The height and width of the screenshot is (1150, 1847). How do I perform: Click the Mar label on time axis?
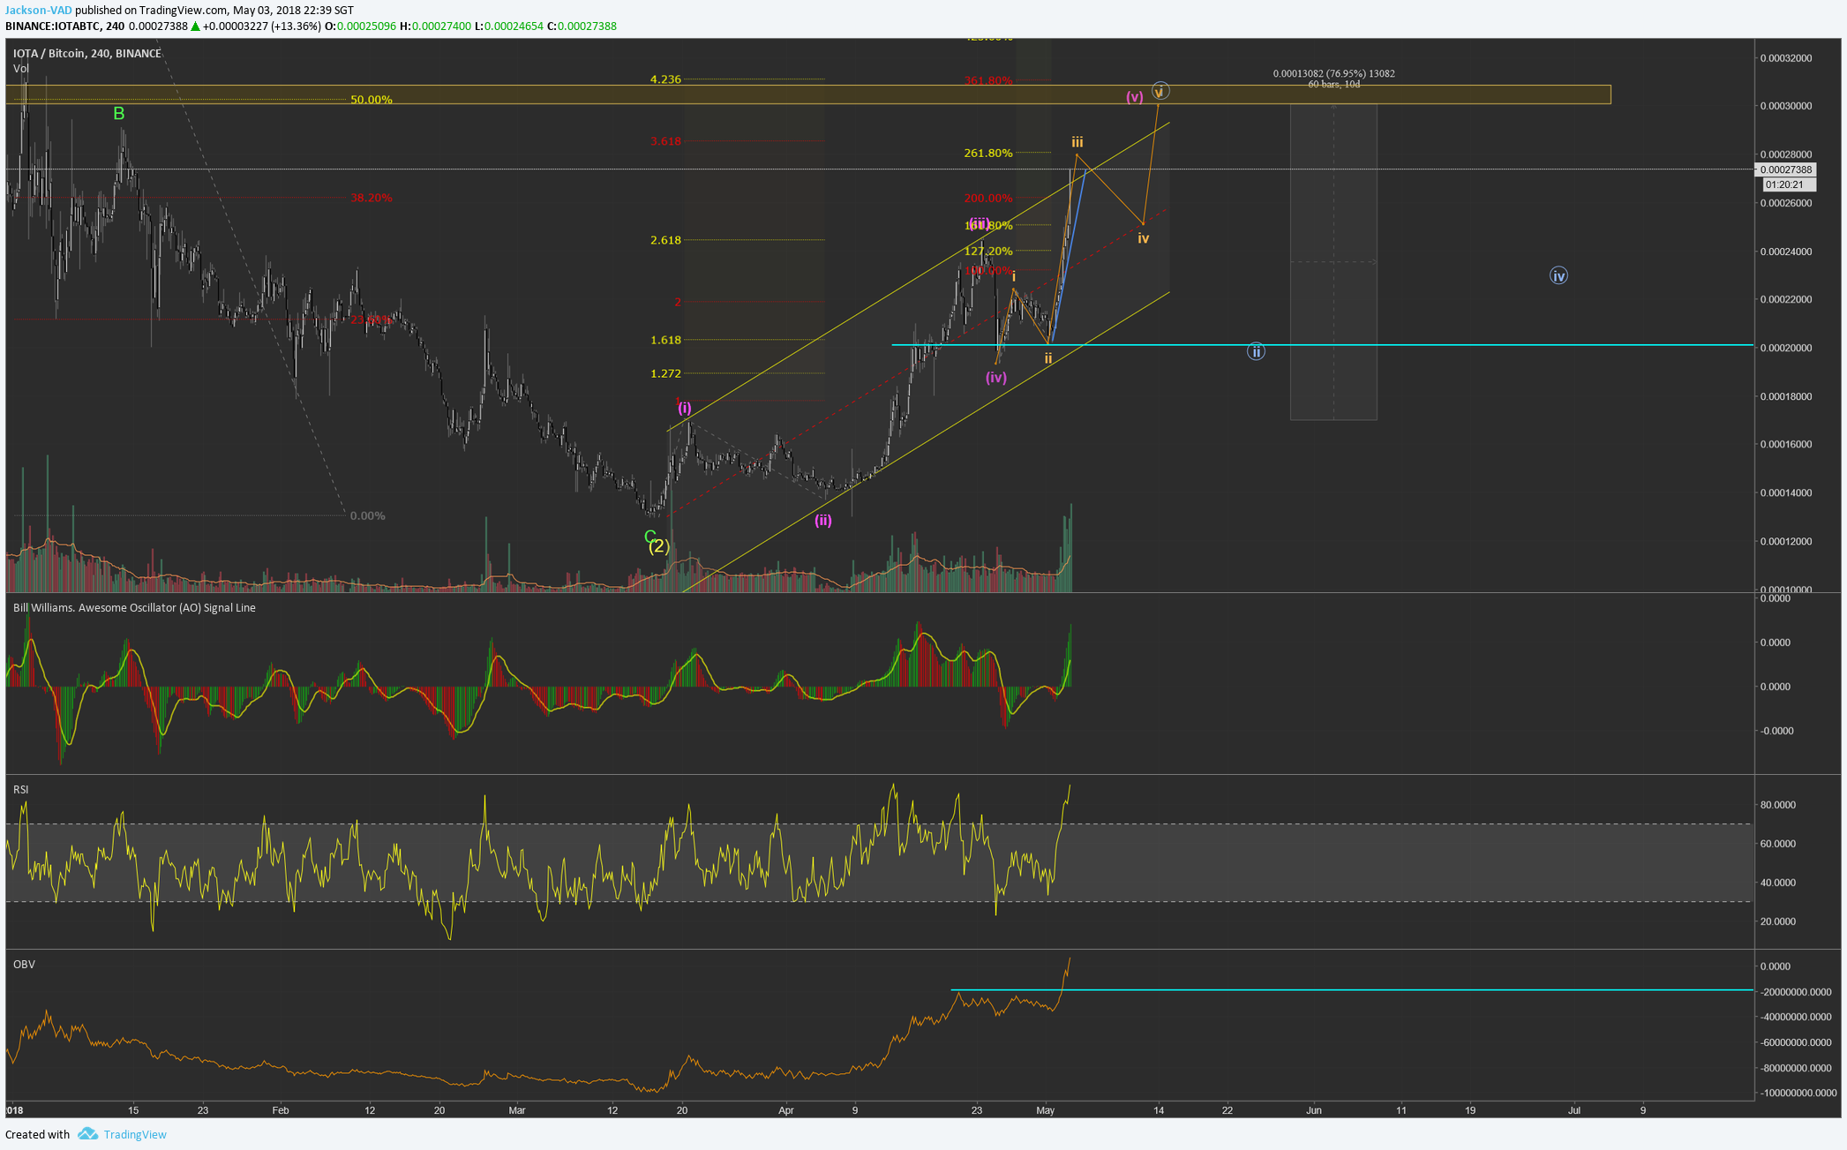click(x=516, y=1110)
